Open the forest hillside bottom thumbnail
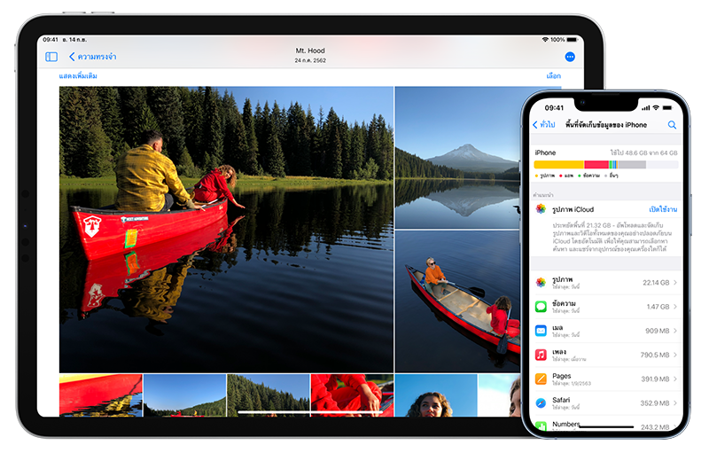This screenshot has width=709, height=453. pyautogui.click(x=269, y=395)
